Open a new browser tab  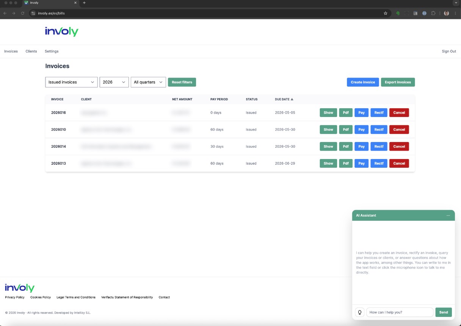coord(84,3)
